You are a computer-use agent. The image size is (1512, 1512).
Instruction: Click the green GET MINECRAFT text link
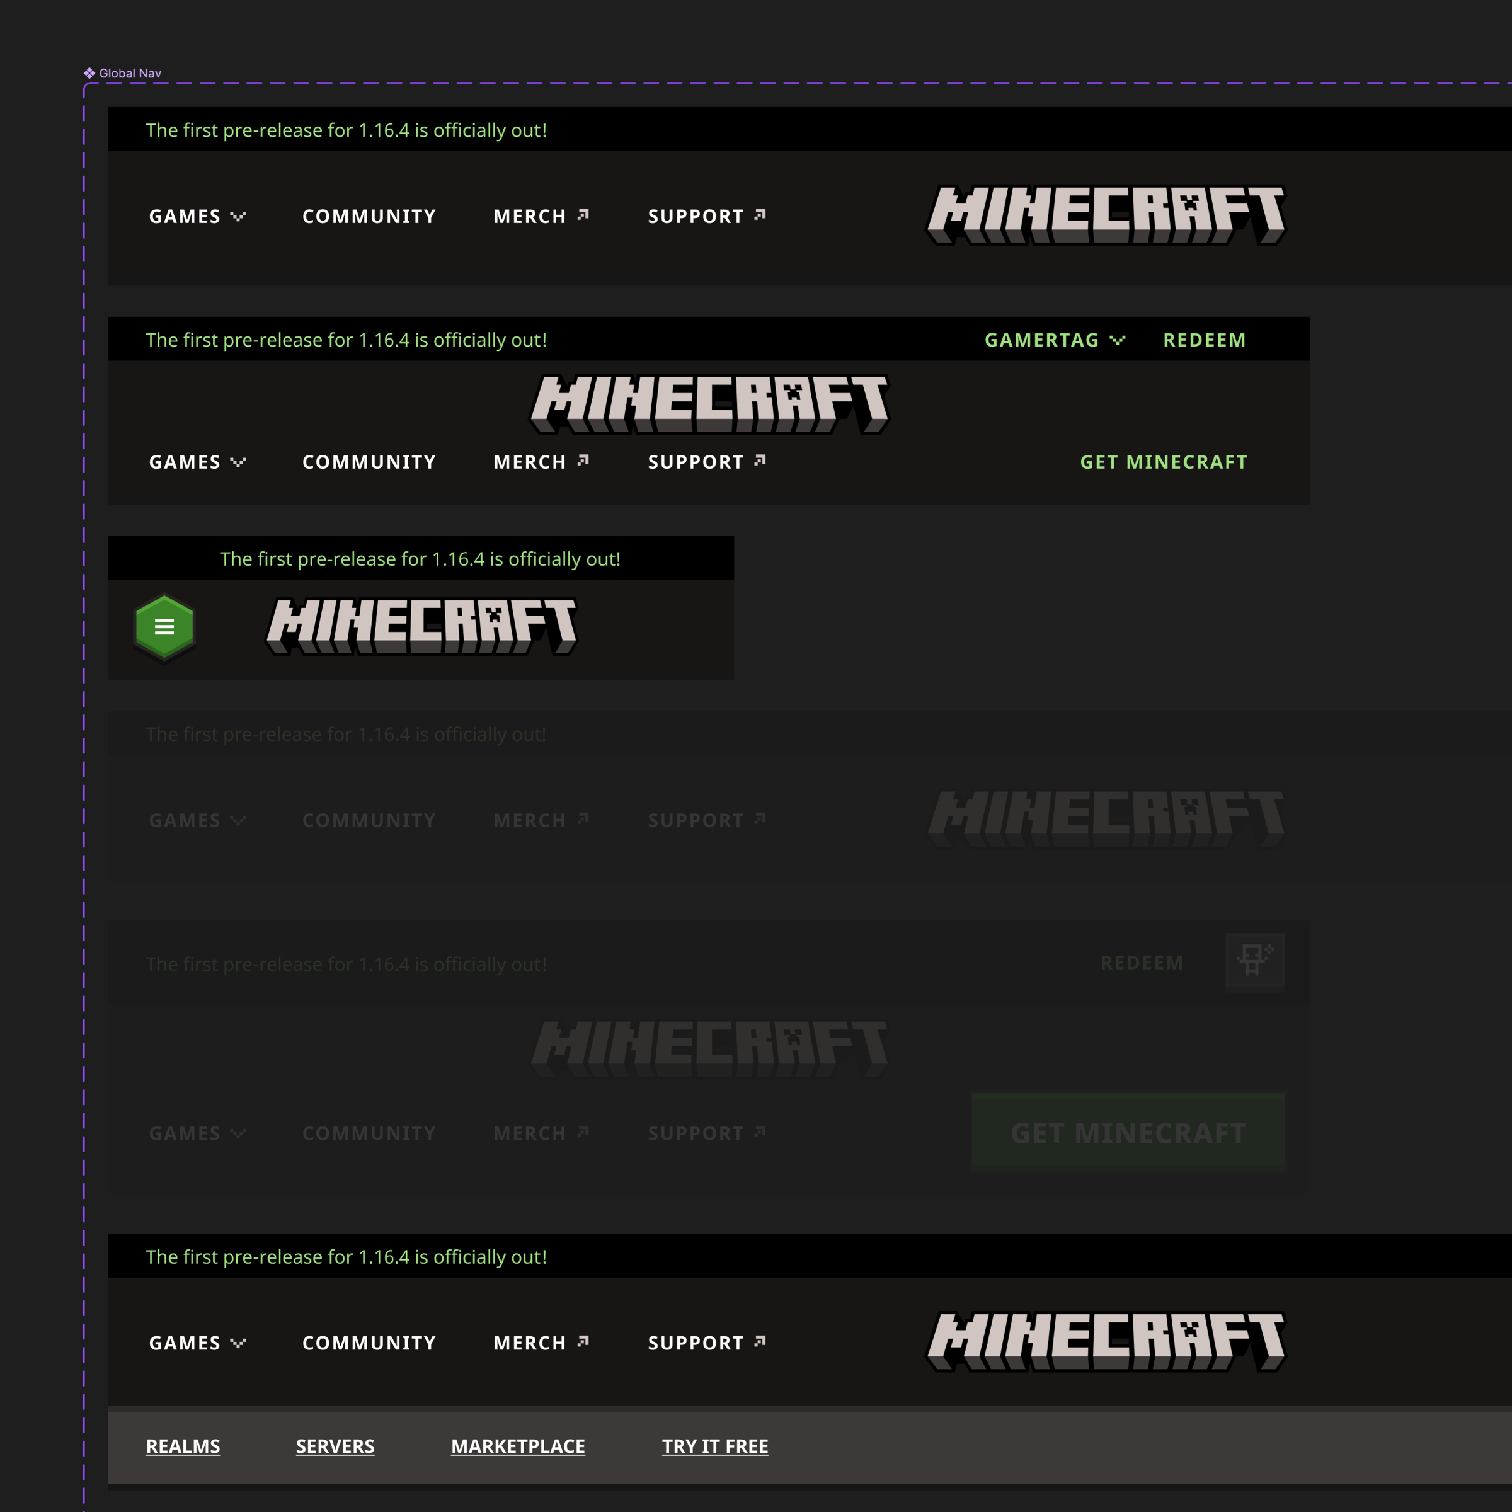tap(1163, 462)
